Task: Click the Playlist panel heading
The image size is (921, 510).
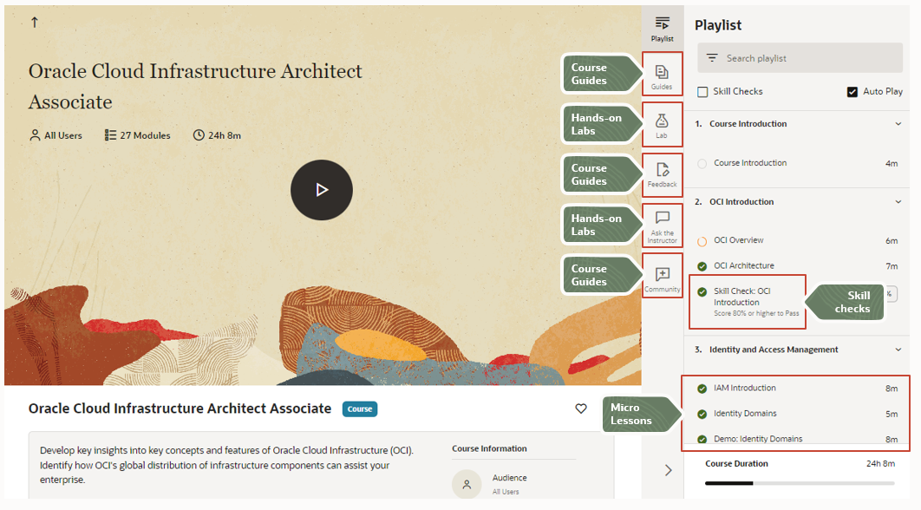Action: 718,25
